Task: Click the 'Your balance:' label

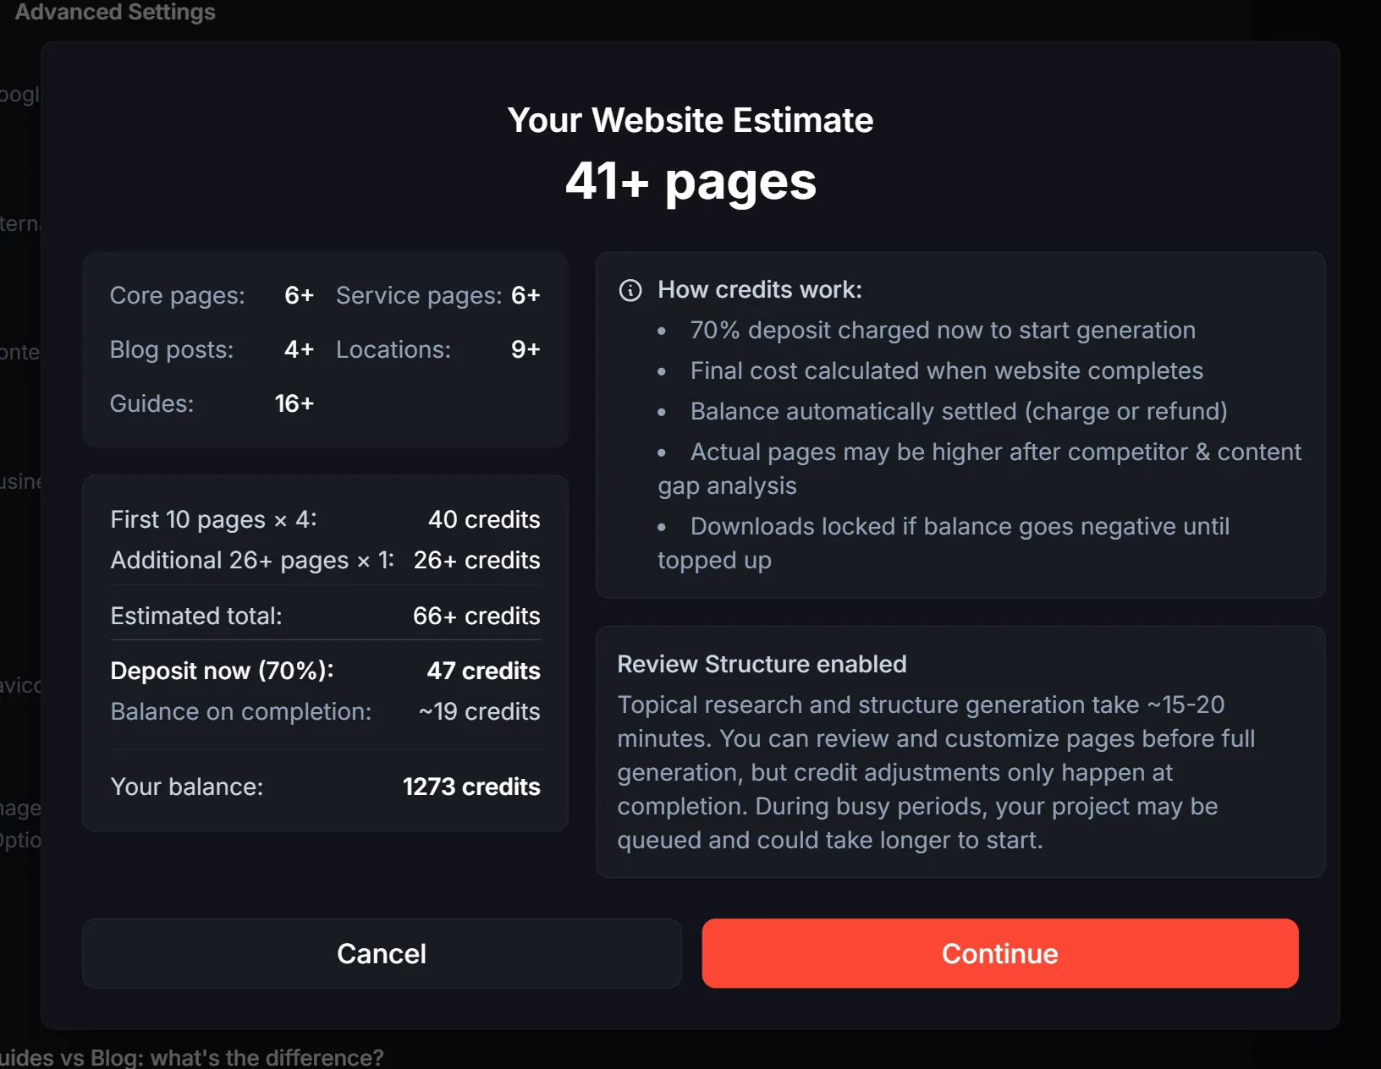Action: [187, 787]
